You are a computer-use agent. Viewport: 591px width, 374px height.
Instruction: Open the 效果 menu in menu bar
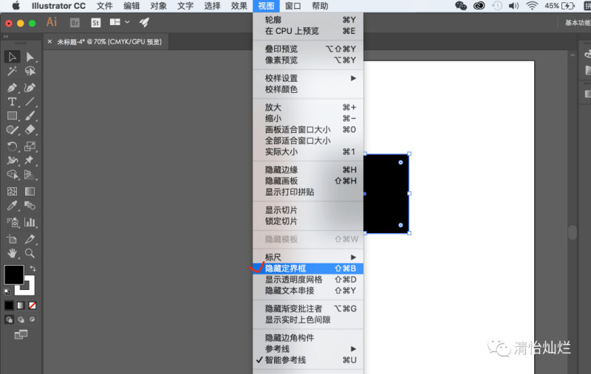pos(239,6)
